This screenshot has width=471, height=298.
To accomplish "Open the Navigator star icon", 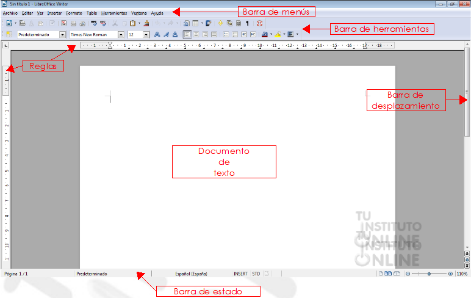I will point(220,23).
